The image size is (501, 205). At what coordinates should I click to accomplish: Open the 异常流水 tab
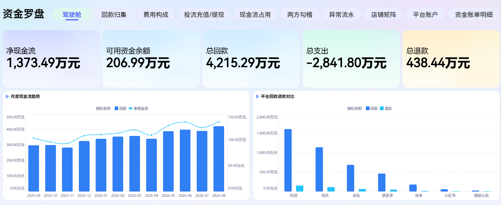pyautogui.click(x=342, y=14)
